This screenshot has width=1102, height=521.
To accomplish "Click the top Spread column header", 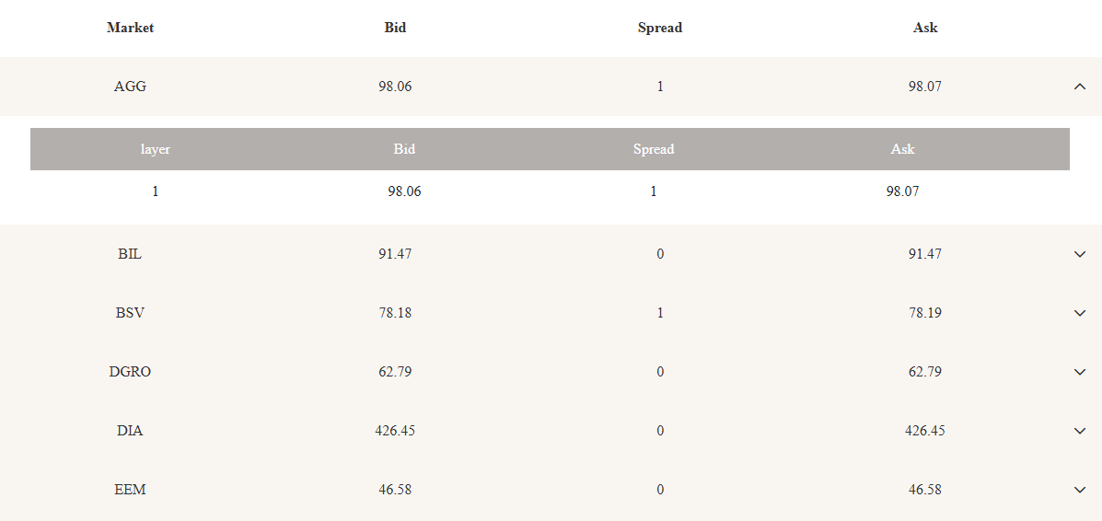I will point(660,29).
